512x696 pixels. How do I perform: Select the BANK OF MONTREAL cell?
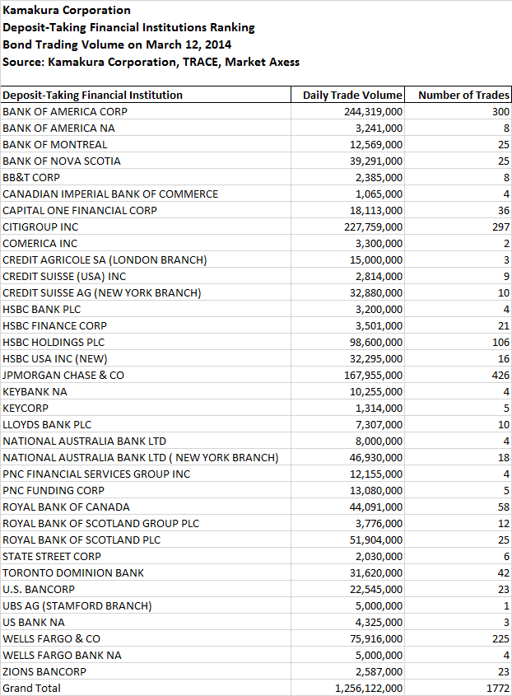[x=146, y=144]
